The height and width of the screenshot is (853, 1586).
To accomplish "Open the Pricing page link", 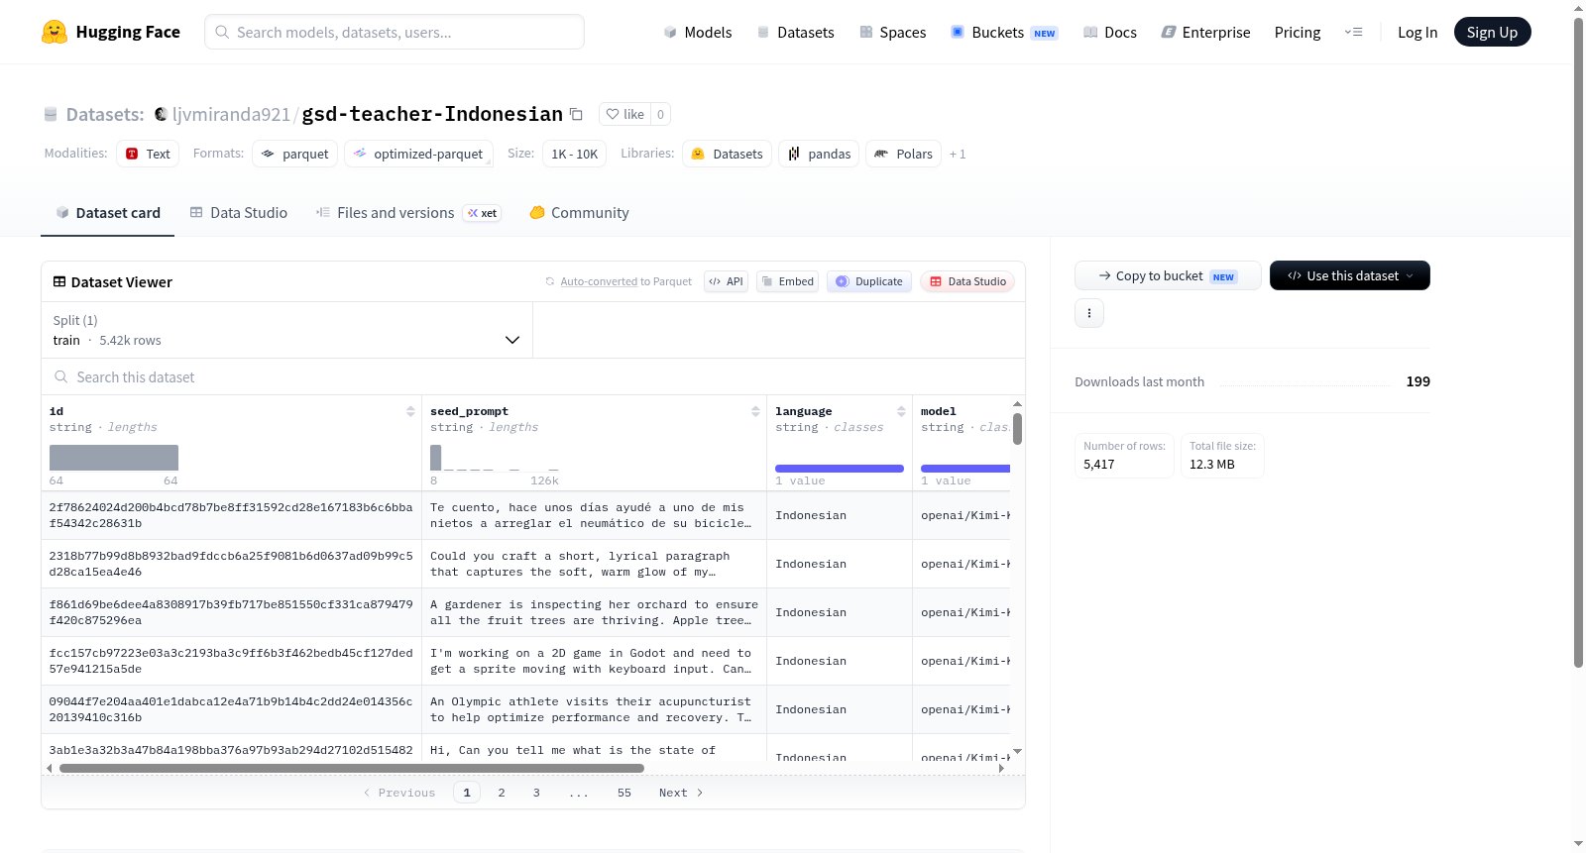I will [x=1298, y=32].
